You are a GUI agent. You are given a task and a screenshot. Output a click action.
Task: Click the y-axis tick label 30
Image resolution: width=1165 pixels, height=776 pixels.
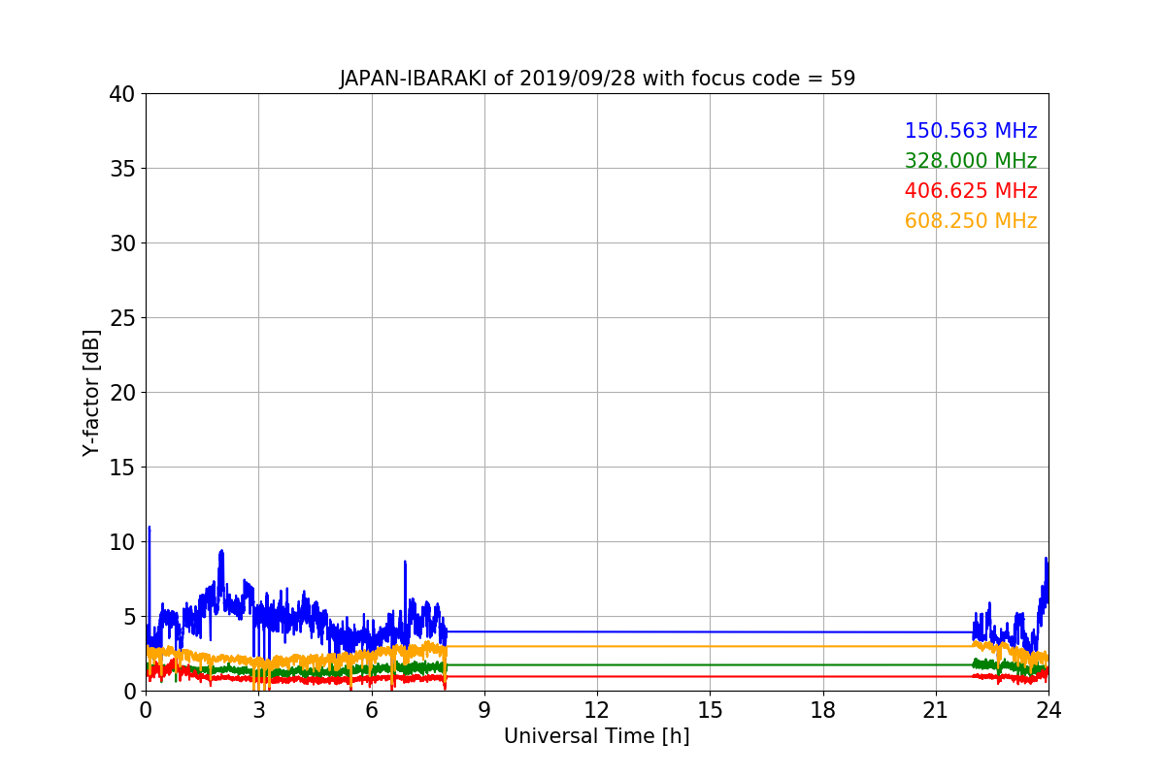click(x=121, y=243)
